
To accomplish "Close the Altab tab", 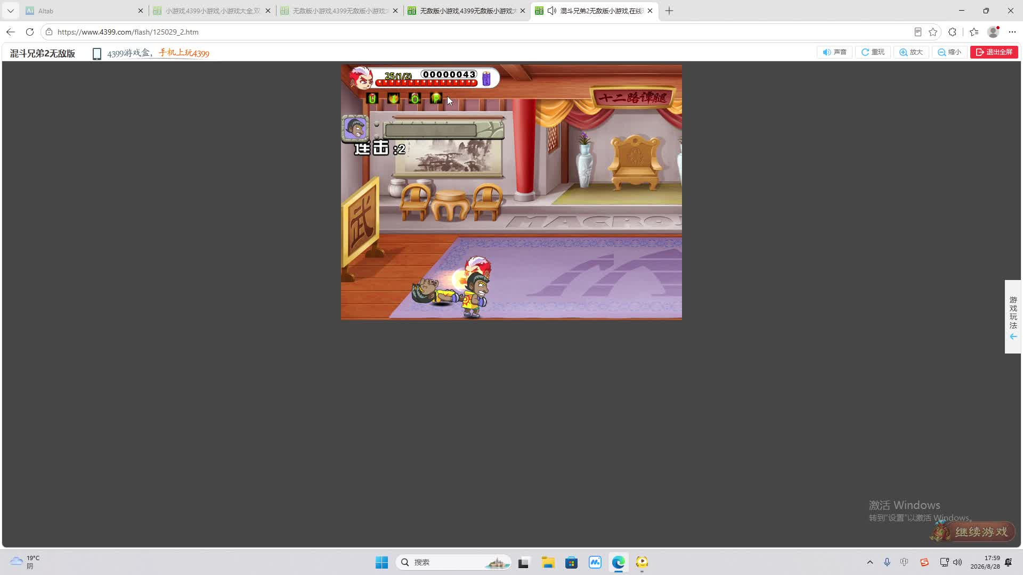I will pos(141,11).
